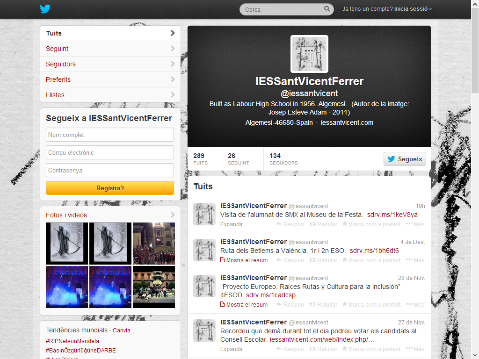Open the Fotos i vídeos link

click(x=66, y=215)
